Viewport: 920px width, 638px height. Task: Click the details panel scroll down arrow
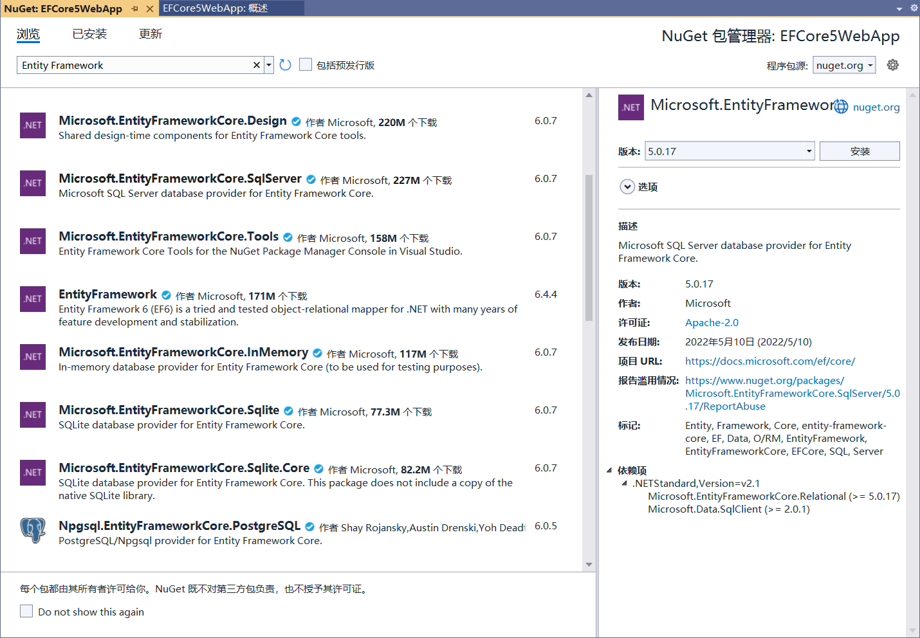click(912, 630)
